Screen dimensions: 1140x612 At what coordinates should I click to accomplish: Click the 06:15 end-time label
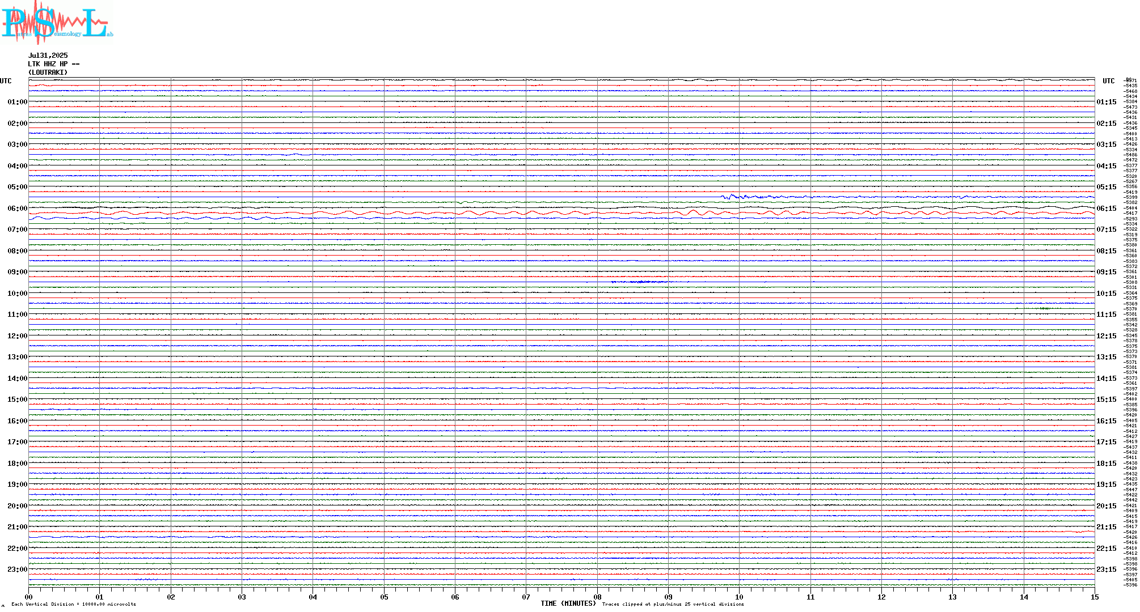pyautogui.click(x=1107, y=209)
